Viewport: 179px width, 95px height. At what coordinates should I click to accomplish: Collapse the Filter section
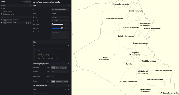pos(69,42)
